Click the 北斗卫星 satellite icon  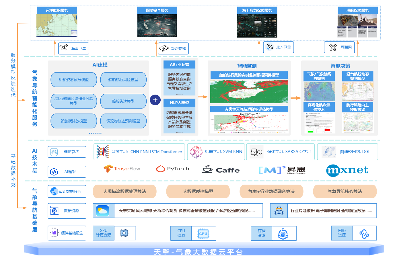[270, 47]
